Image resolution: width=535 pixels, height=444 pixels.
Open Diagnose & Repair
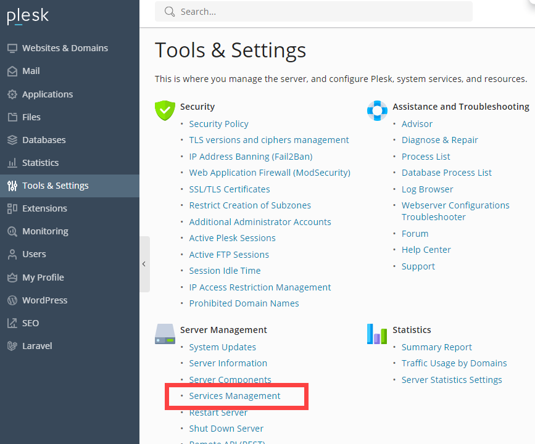[440, 140]
